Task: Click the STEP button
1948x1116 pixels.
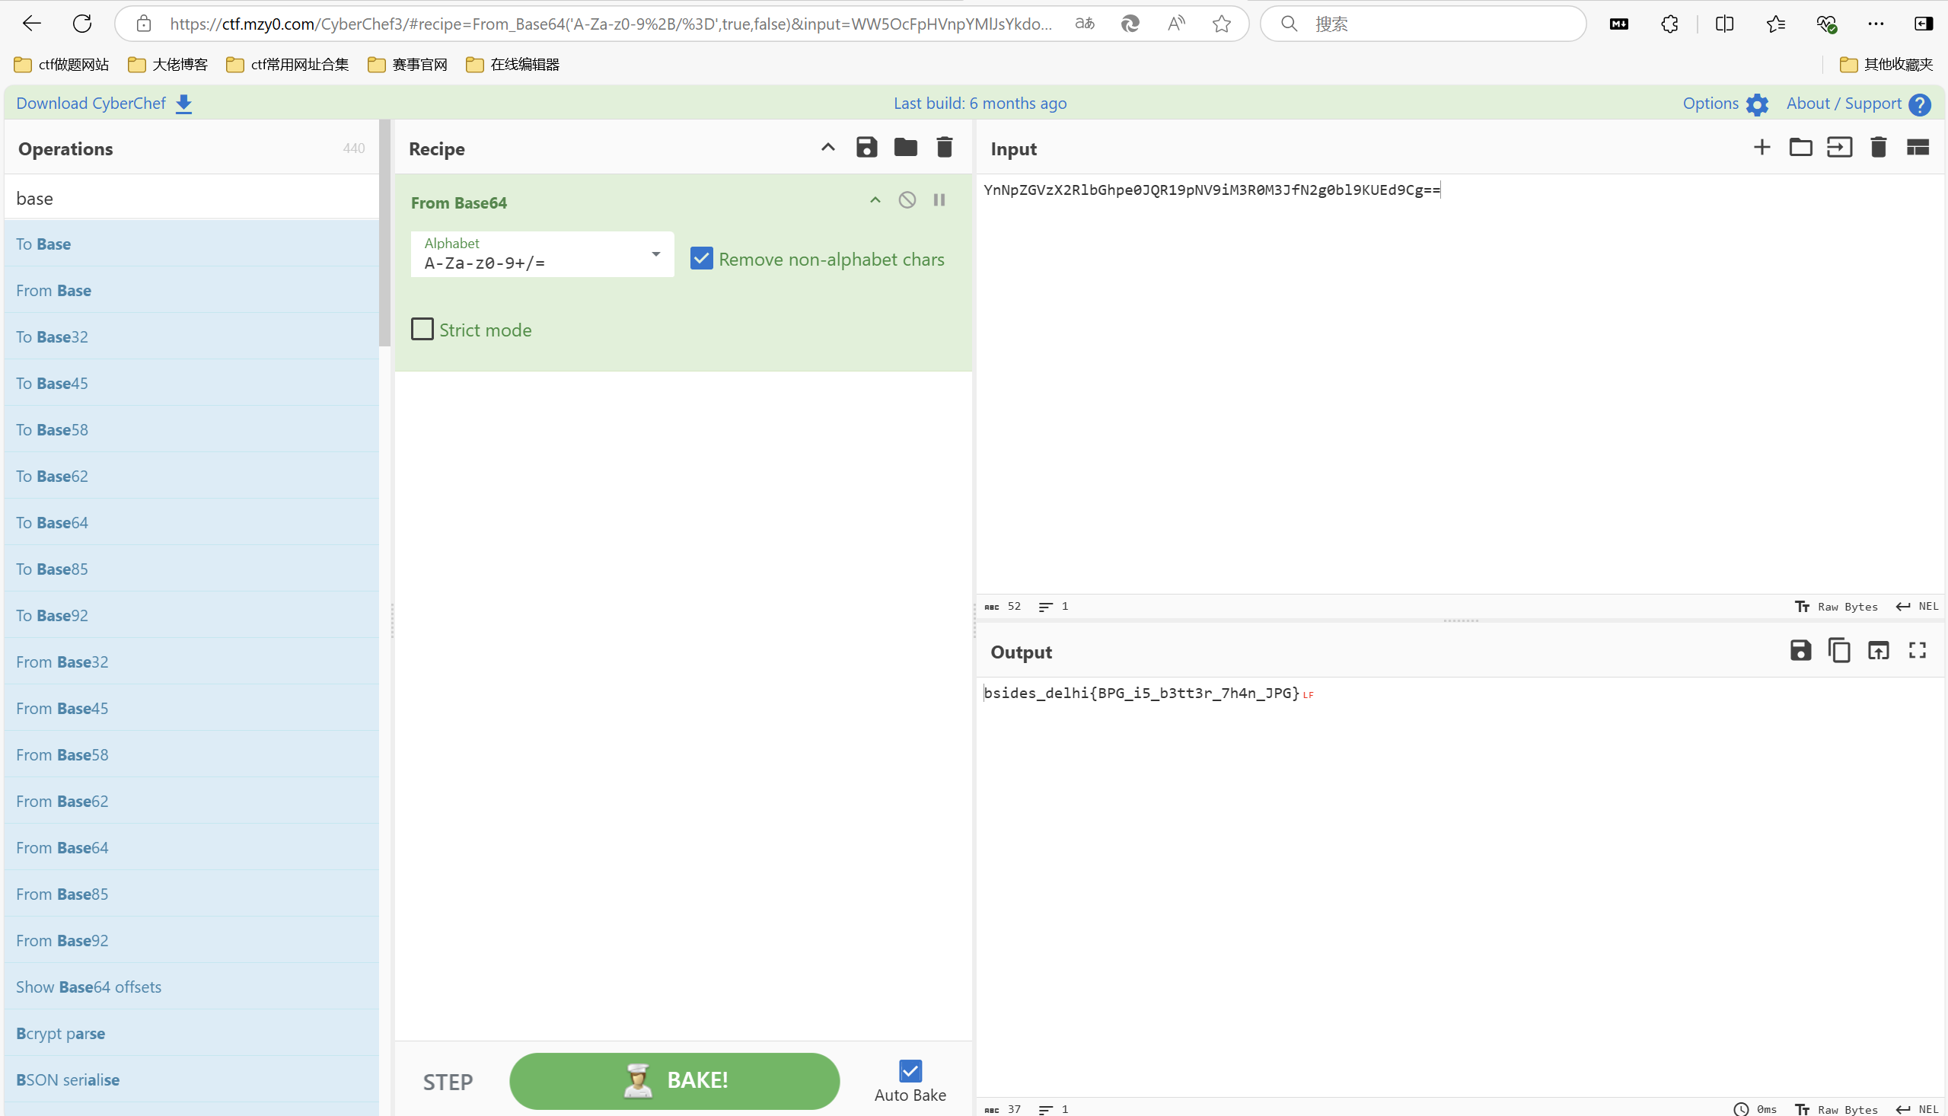Action: tap(448, 1082)
